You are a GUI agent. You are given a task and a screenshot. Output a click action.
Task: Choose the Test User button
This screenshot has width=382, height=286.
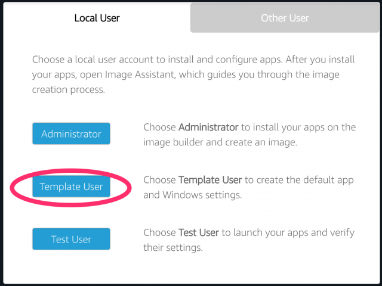pos(71,239)
